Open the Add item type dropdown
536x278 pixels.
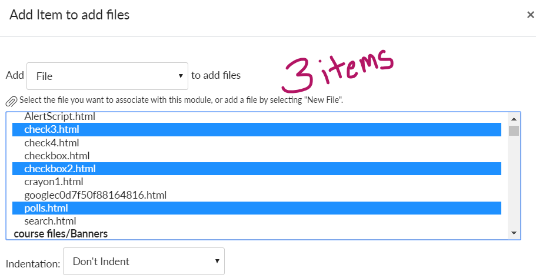pos(107,76)
